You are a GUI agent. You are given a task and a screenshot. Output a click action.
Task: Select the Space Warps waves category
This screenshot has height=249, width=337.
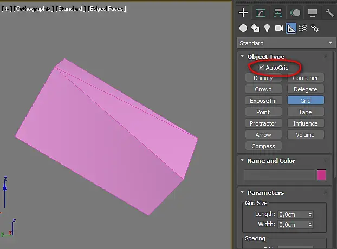click(x=303, y=28)
